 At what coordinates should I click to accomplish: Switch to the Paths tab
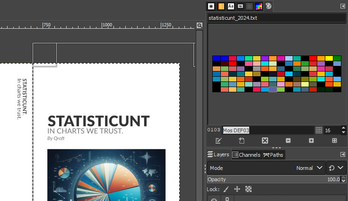click(273, 155)
